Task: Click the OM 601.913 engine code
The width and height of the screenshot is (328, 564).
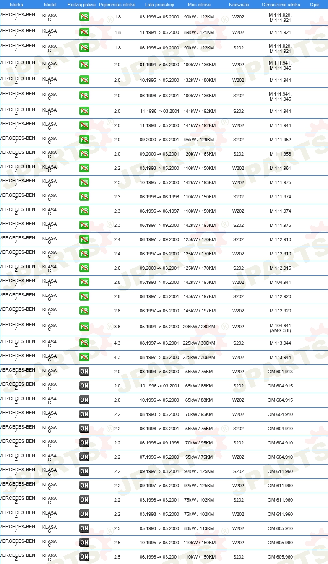Action: (x=280, y=372)
